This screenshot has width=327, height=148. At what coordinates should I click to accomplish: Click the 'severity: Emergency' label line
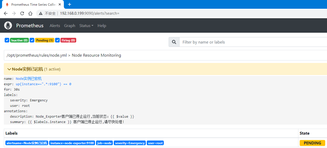[29, 100]
